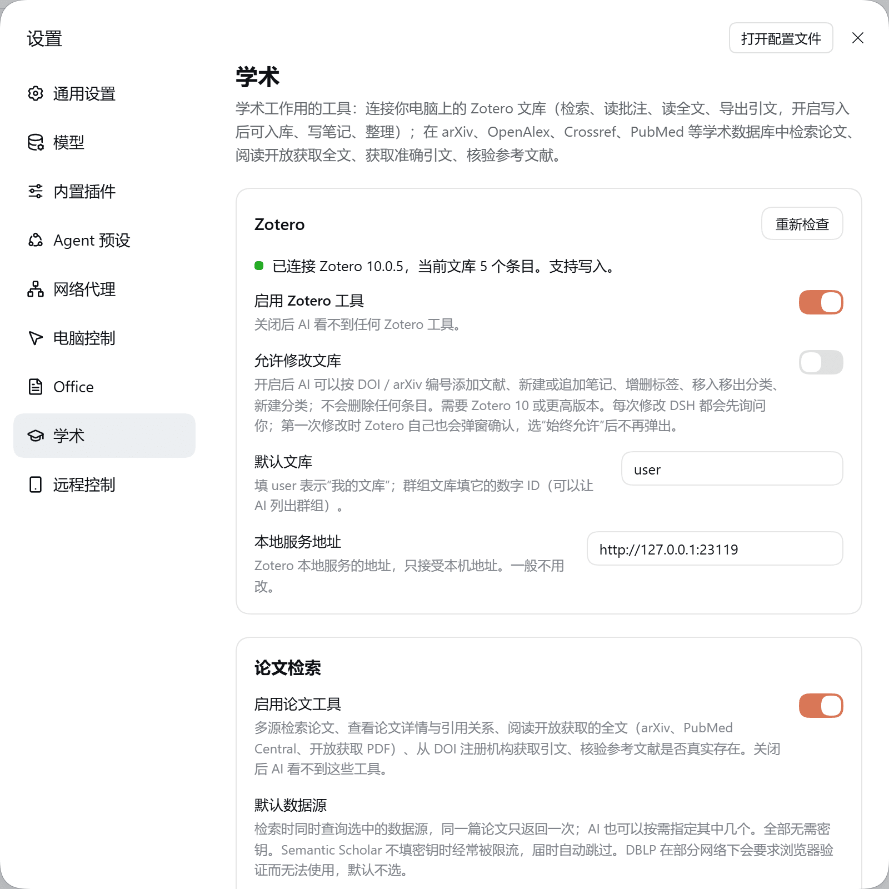Click the 启用论文工具 label text

pyautogui.click(x=298, y=704)
